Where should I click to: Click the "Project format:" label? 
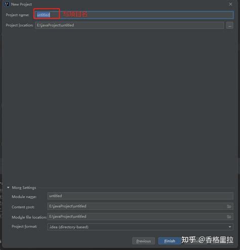[24, 227]
